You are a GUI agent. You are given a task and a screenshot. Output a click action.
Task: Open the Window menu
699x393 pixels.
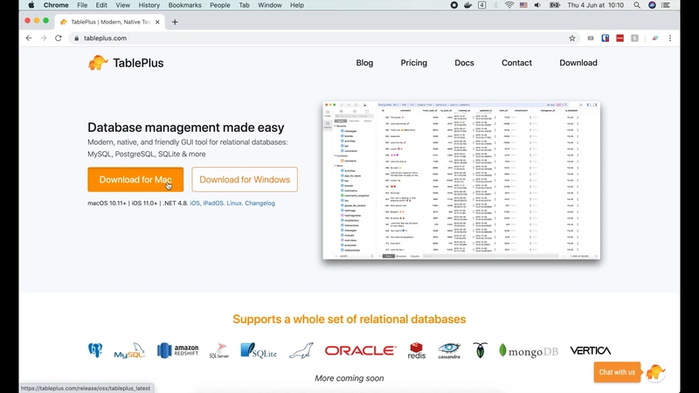coord(270,5)
